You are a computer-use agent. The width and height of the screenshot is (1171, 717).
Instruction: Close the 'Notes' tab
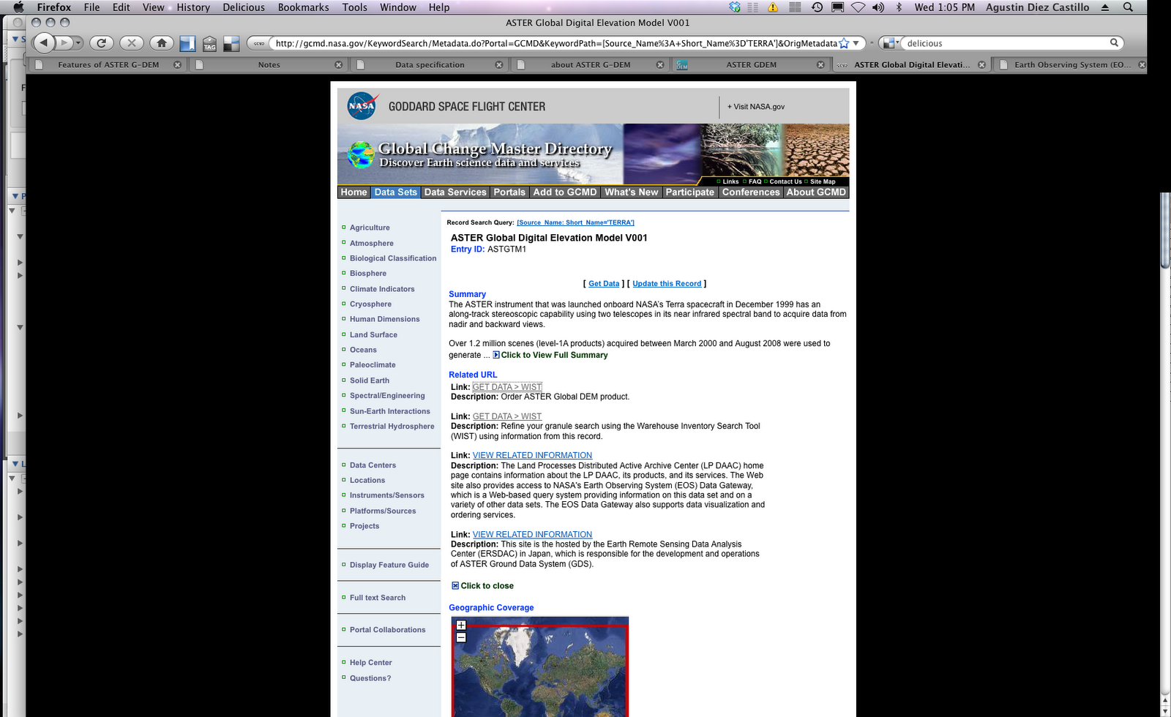pos(338,64)
